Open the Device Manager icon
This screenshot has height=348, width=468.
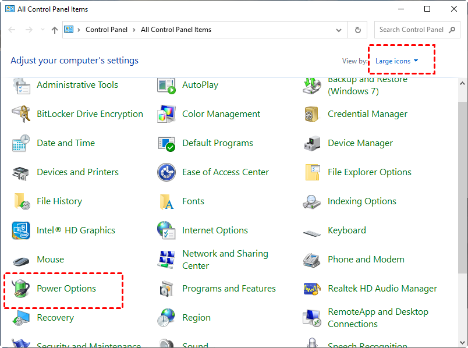click(x=312, y=143)
